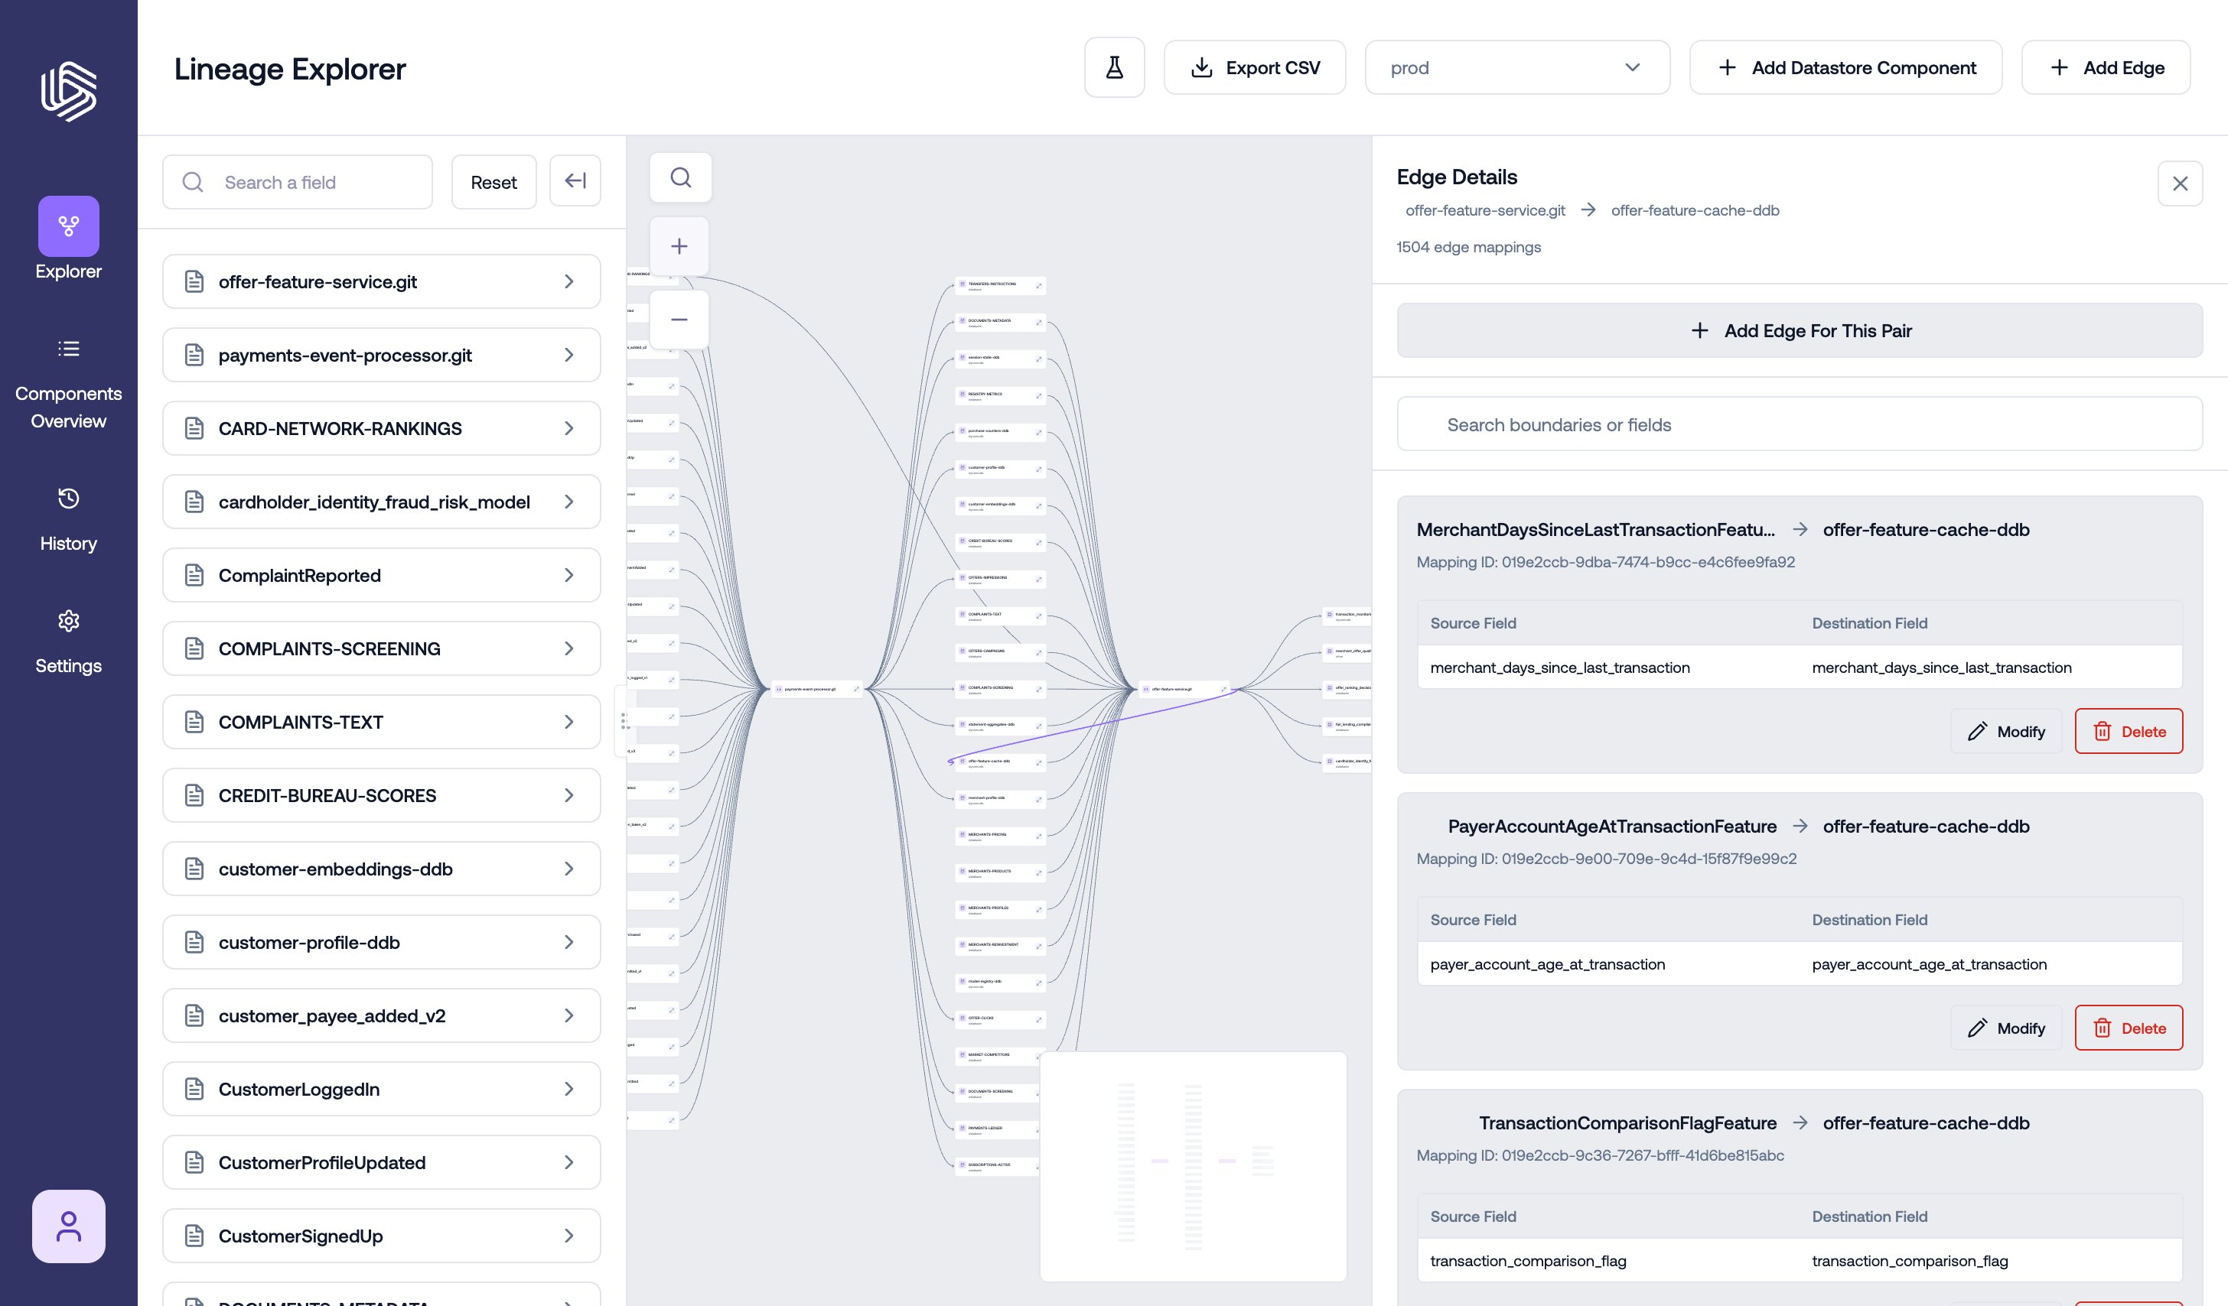Screen dimensions: 2228x1306
Task: Click the trash icon on MerchantDaysSinceLastTransaction mapping
Action: pyautogui.click(x=2102, y=732)
